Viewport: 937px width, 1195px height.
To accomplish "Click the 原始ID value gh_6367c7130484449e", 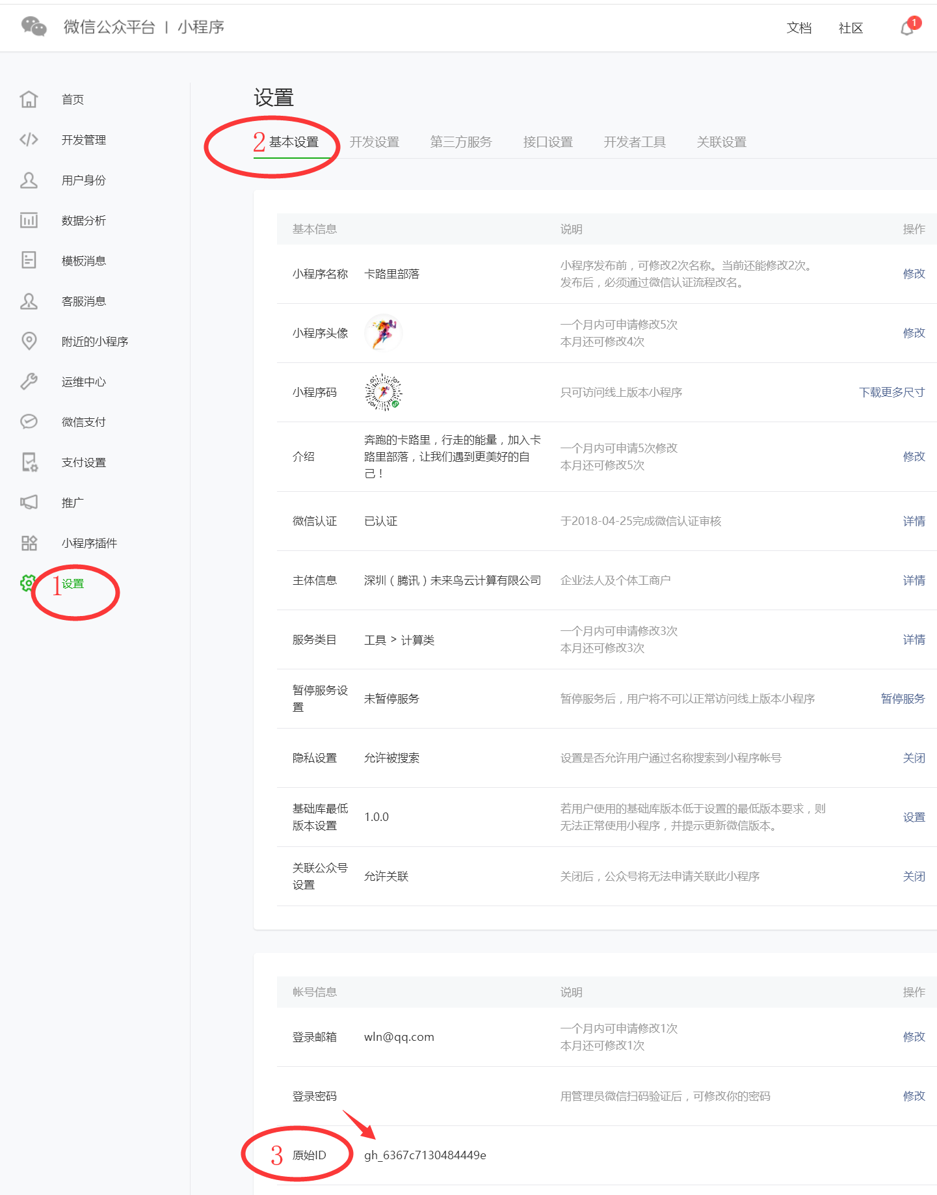I will tap(425, 1155).
